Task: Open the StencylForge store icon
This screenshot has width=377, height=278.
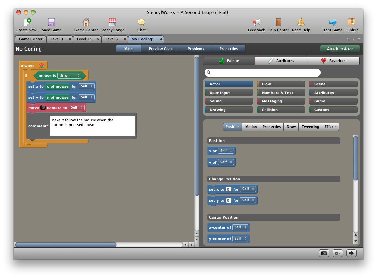Action: point(112,22)
